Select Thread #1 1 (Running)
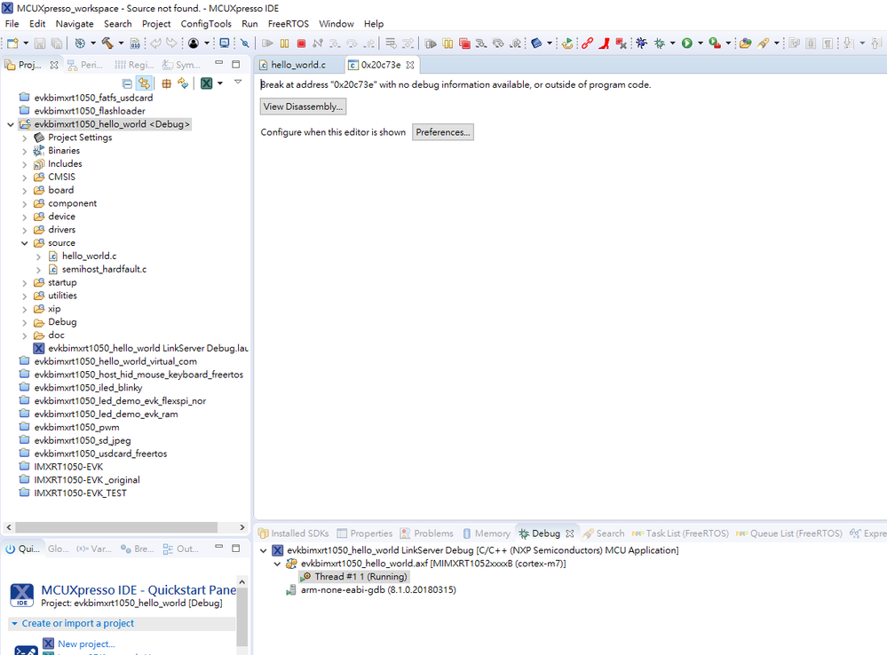Image resolution: width=887 pixels, height=655 pixels. pyautogui.click(x=353, y=576)
